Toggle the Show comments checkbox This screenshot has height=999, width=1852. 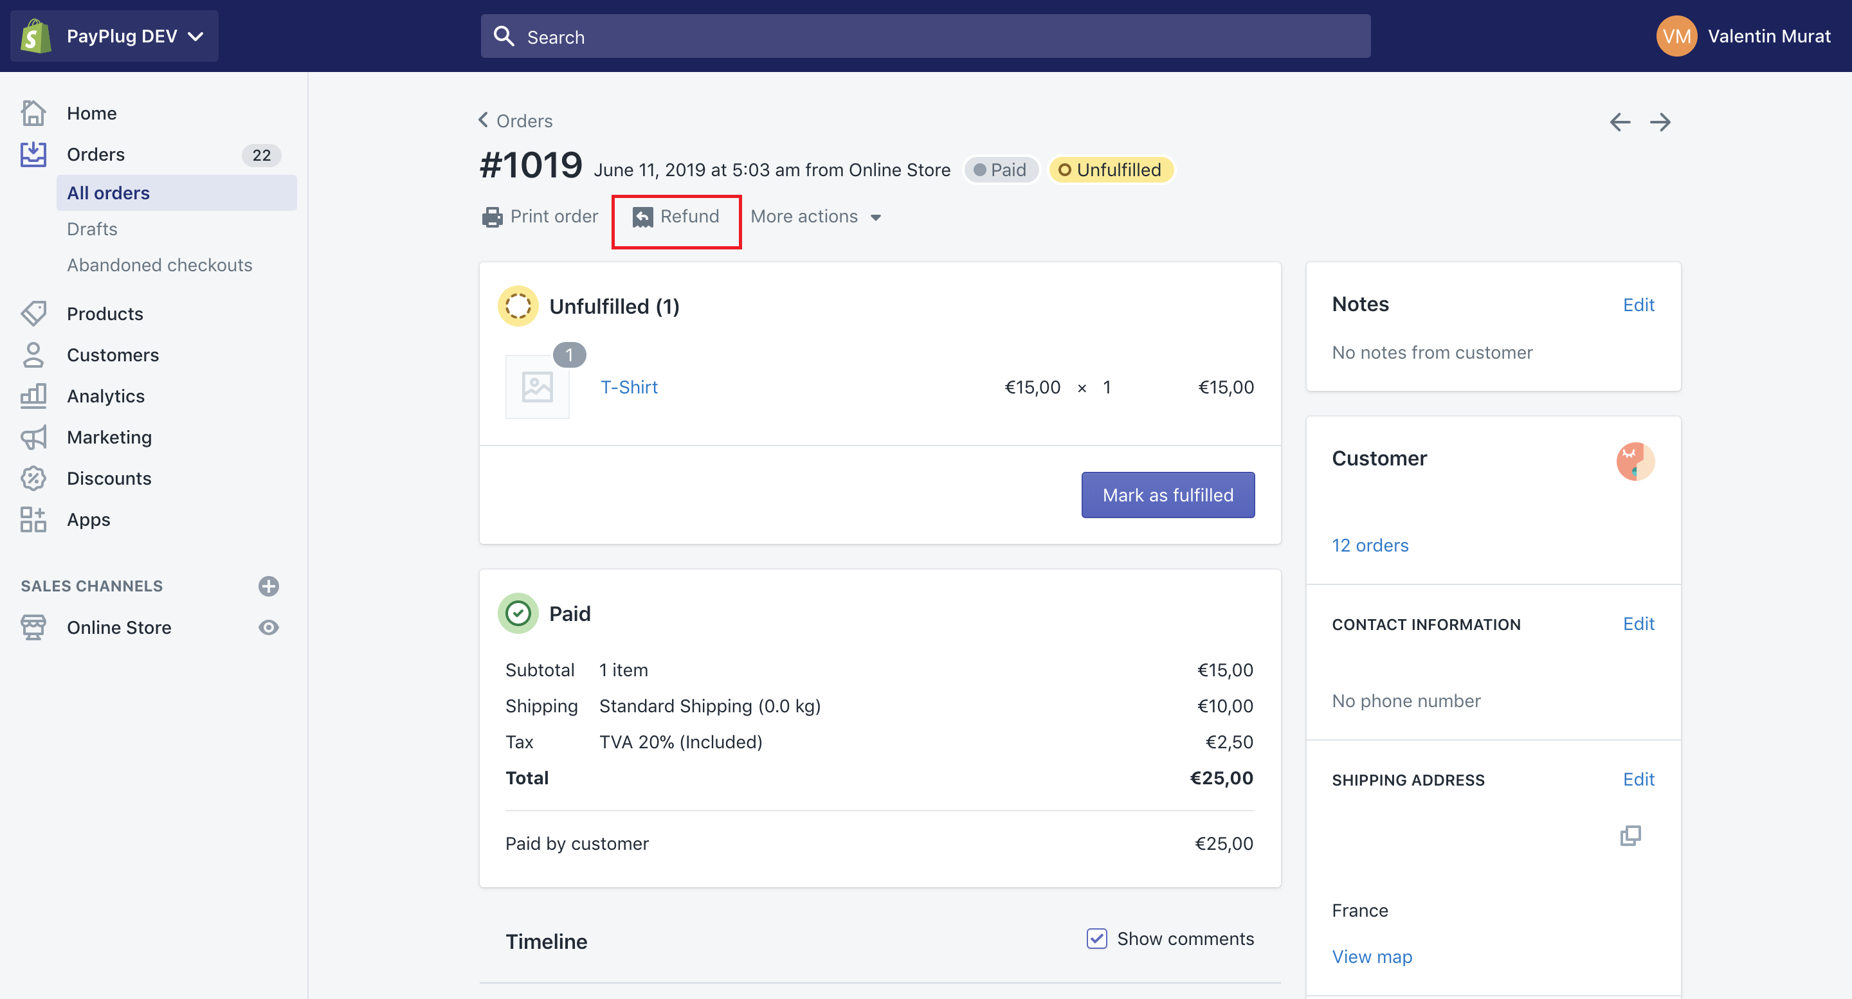(1096, 938)
